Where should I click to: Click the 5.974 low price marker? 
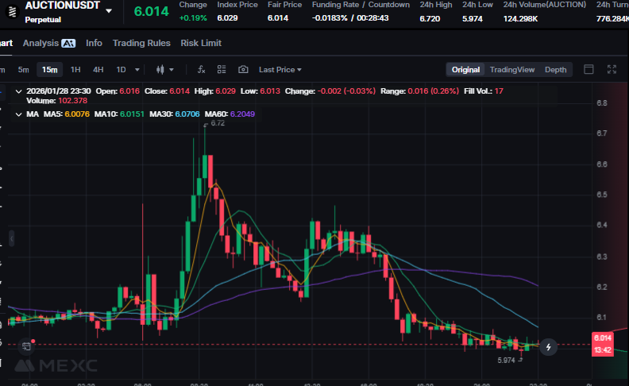coord(506,361)
